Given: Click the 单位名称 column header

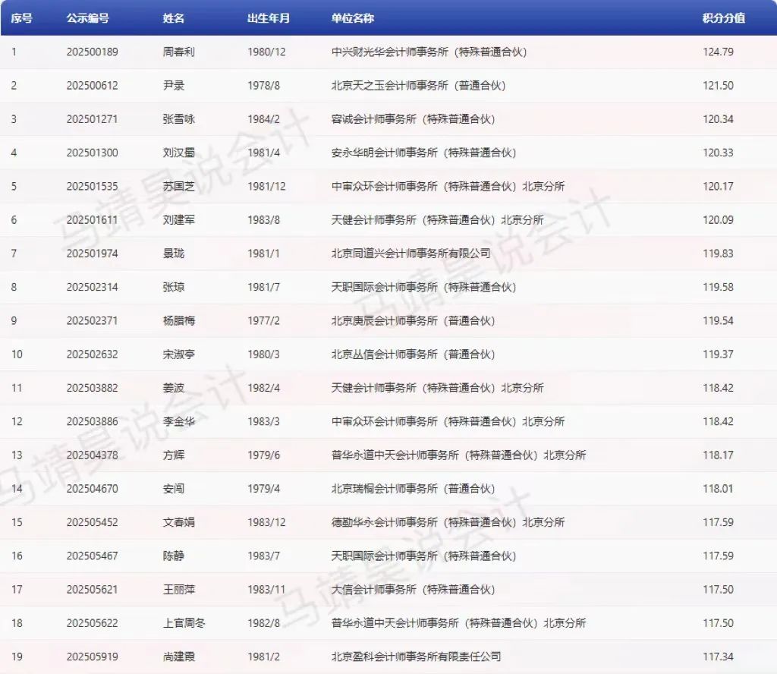Looking at the screenshot, I should click(353, 18).
